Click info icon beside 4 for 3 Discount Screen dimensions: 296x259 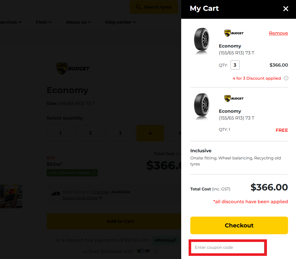pos(286,78)
